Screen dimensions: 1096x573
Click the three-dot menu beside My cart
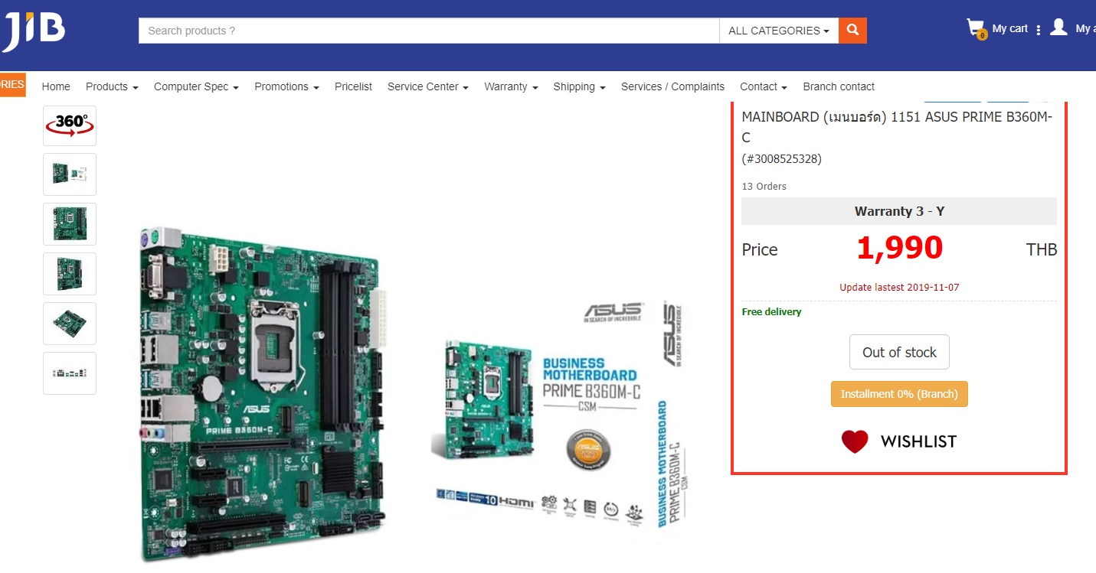pos(1039,31)
